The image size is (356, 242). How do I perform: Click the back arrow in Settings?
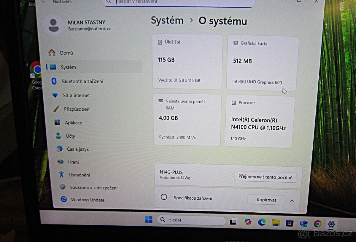coord(44,1)
